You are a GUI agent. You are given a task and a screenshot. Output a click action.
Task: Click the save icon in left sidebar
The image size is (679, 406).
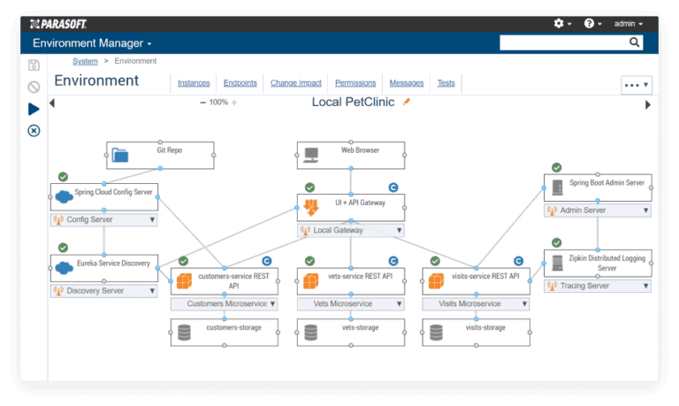tap(34, 65)
